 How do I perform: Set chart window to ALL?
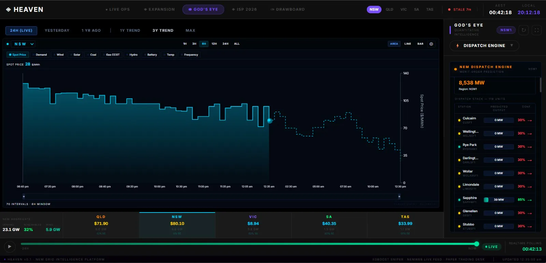coord(237,44)
